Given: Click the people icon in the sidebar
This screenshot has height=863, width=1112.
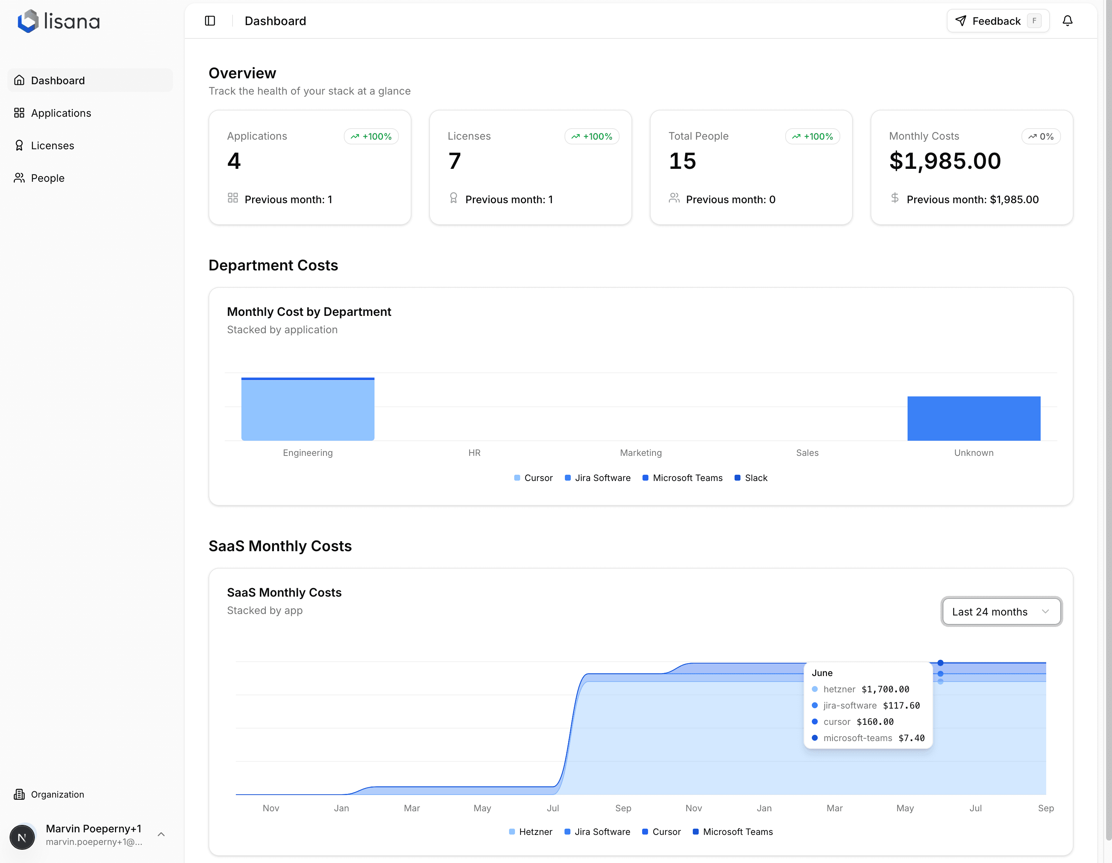Looking at the screenshot, I should point(19,178).
